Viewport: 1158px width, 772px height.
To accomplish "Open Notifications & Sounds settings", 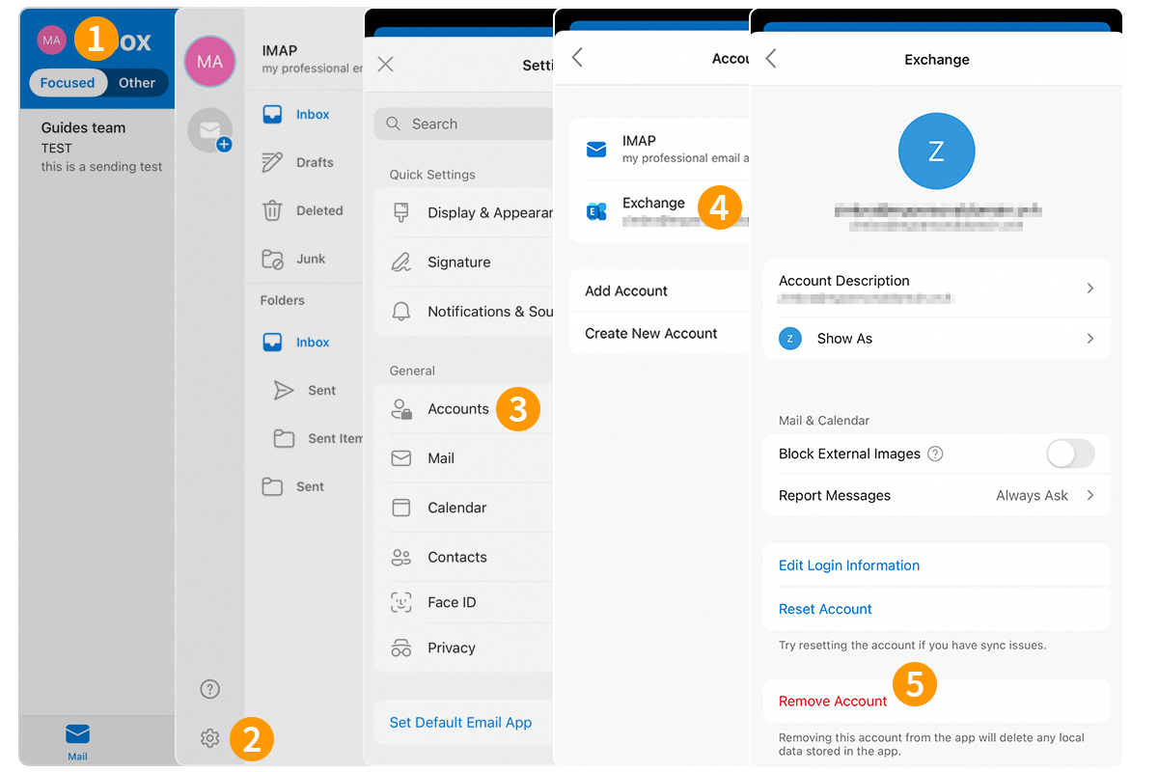I will click(482, 311).
